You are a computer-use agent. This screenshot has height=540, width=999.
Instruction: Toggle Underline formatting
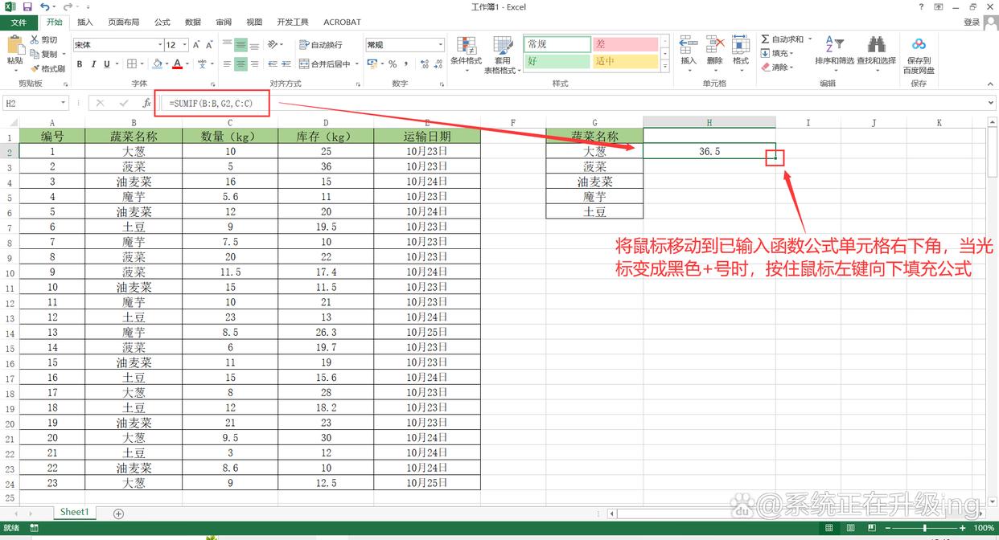(x=106, y=64)
